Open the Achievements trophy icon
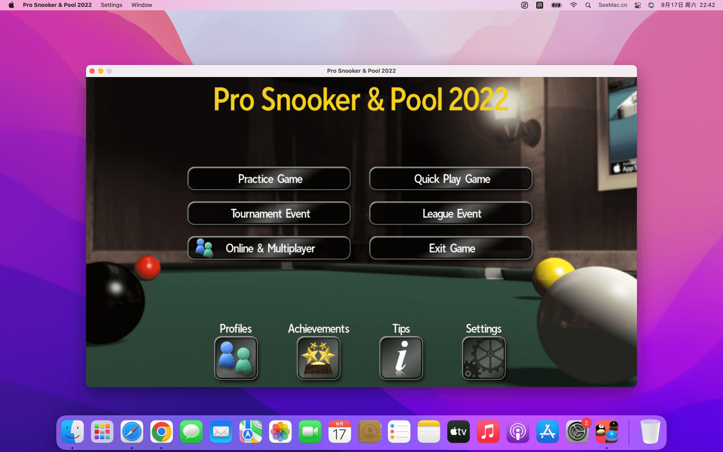Image resolution: width=723 pixels, height=452 pixels. (318, 358)
